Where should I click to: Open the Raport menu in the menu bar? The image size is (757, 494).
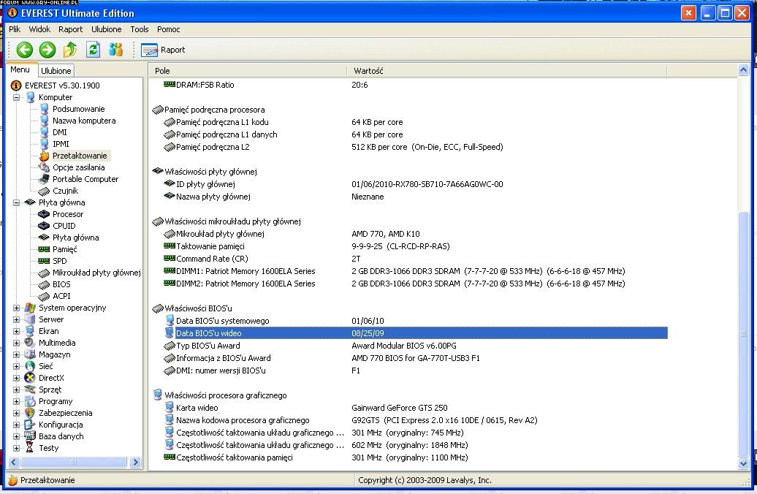[x=70, y=29]
